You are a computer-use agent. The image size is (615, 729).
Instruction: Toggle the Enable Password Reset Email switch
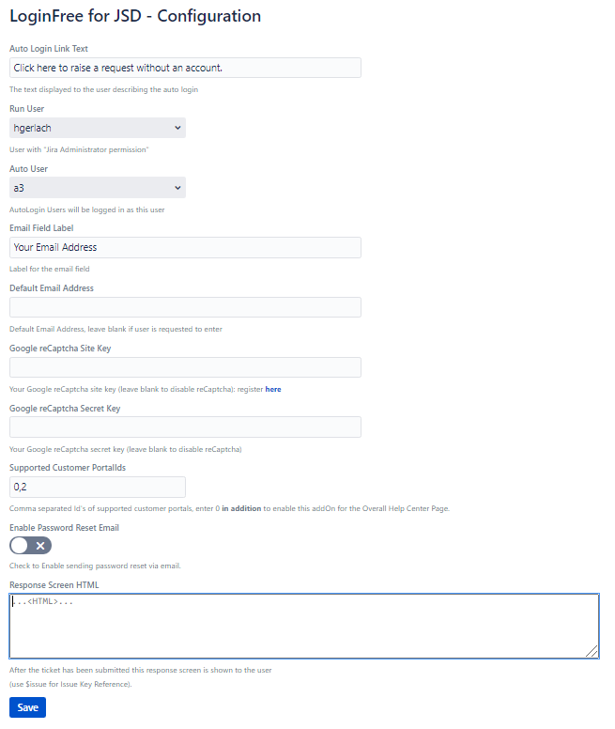(30, 546)
